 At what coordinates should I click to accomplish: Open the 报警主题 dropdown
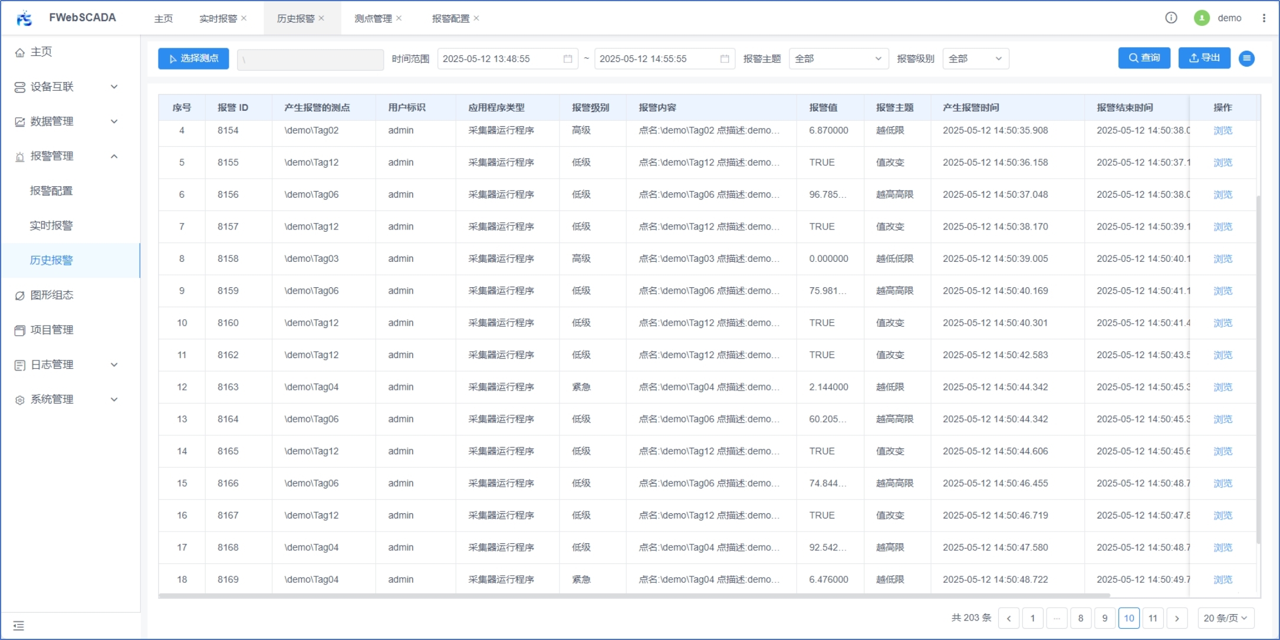tap(838, 59)
